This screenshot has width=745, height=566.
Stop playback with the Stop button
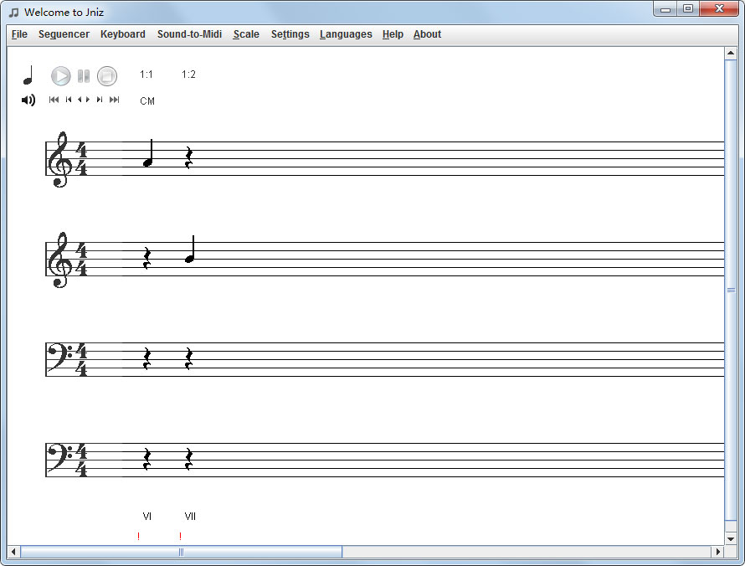(107, 76)
